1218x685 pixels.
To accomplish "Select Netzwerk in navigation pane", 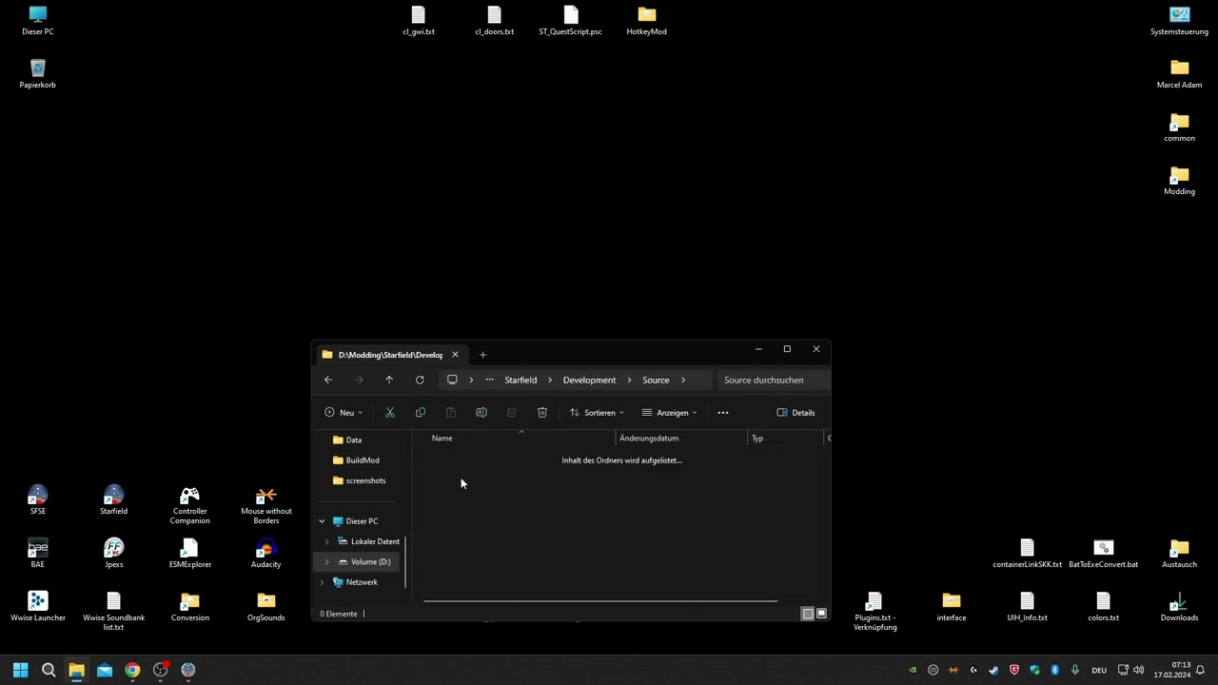I will [x=355, y=582].
